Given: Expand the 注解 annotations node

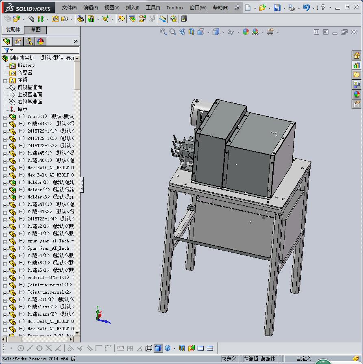Looking at the screenshot, I should coord(5,81).
